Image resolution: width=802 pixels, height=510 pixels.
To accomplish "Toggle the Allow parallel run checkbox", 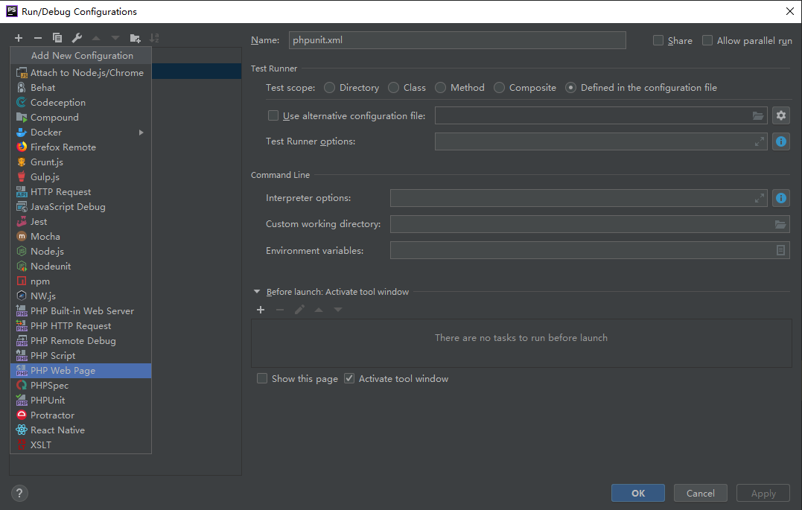I will click(x=707, y=41).
